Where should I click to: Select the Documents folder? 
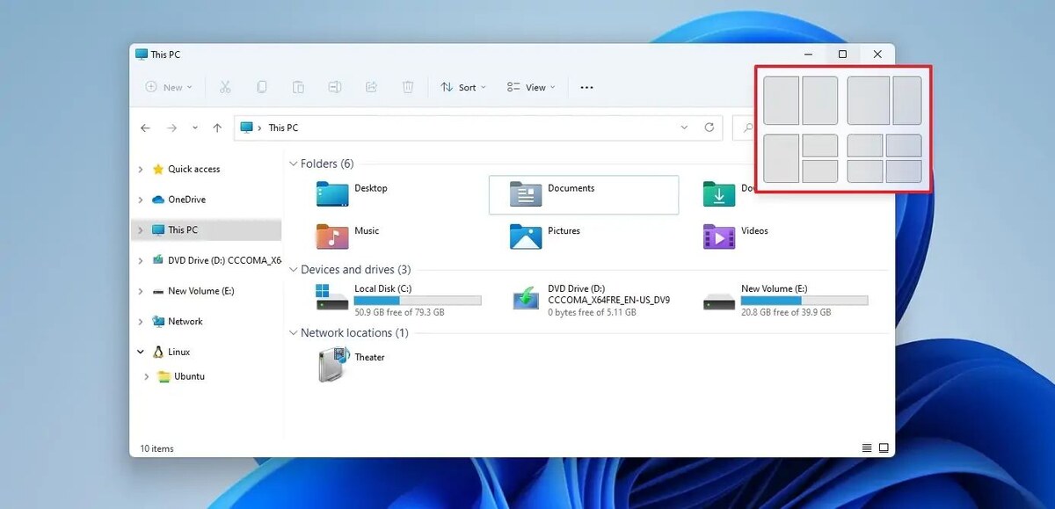584,194
